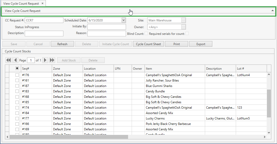Go to next page arrow
This screenshot has height=144, width=277.
coord(45,60)
